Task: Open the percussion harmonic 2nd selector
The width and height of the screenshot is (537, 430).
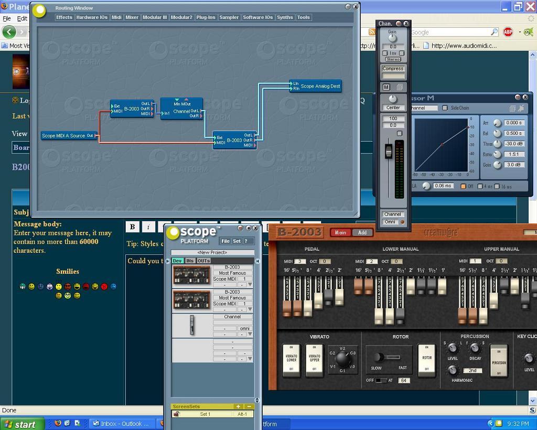Action: [x=472, y=370]
